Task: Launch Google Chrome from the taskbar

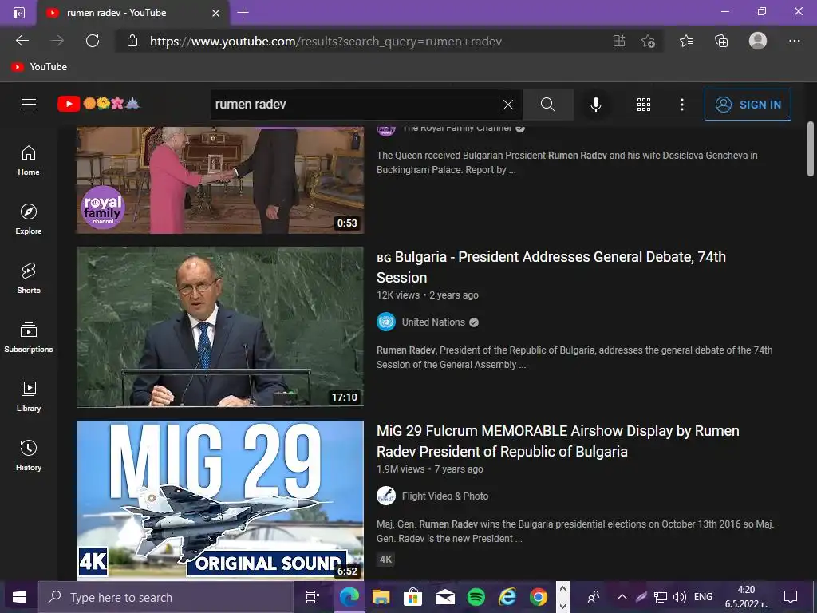Action: pyautogui.click(x=539, y=597)
